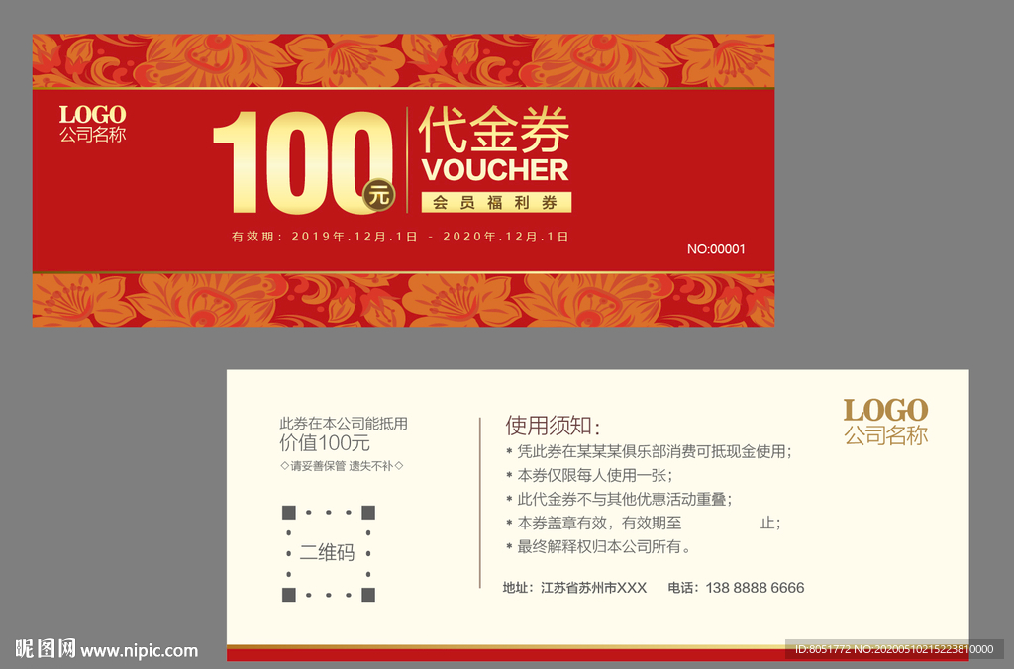The width and height of the screenshot is (1014, 669).
Task: Click the 代金券 gold heading
Action: tap(494, 129)
